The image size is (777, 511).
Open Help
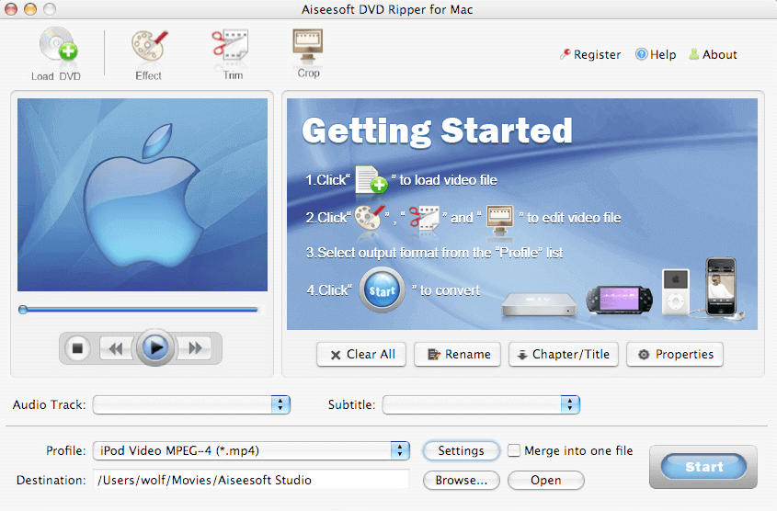(657, 54)
